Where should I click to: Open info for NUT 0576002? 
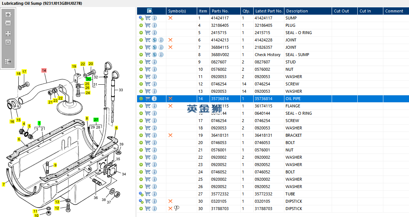(154, 69)
